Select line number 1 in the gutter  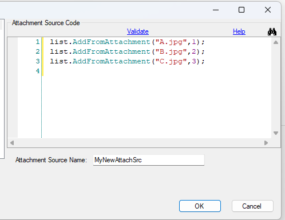click(38, 42)
